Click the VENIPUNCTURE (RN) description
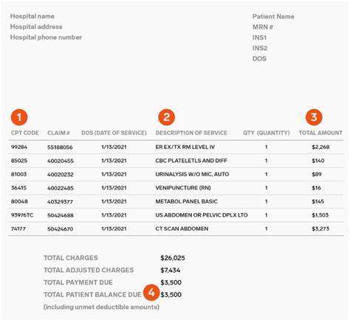 click(183, 188)
